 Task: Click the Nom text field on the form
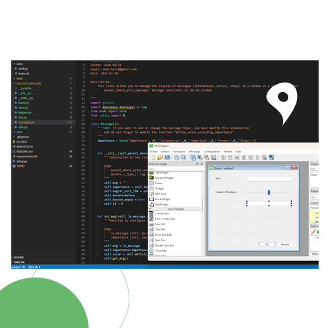tap(269, 179)
